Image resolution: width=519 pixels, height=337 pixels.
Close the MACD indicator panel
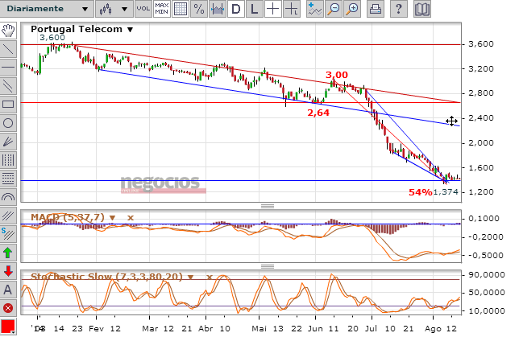coord(131,218)
